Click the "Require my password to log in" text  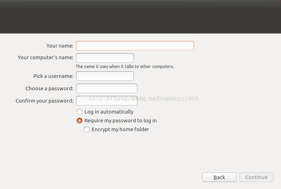[121, 121]
